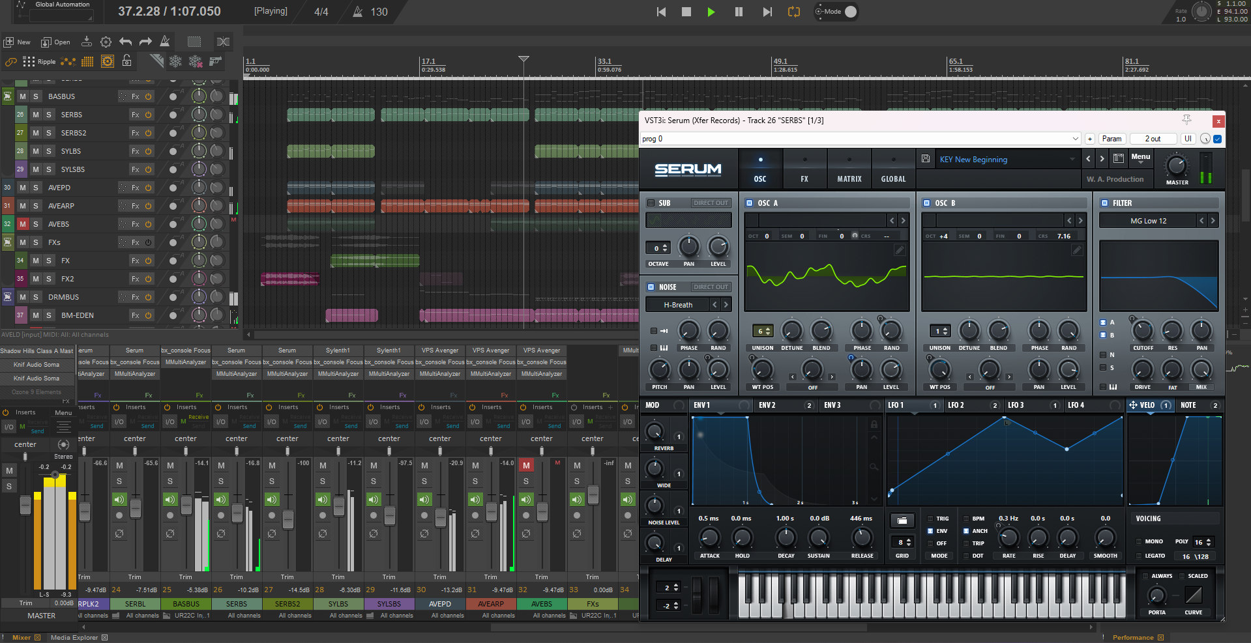The width and height of the screenshot is (1251, 643).
Task: Expand the KEY New Beginning preset dropdown
Action: pos(1072,159)
